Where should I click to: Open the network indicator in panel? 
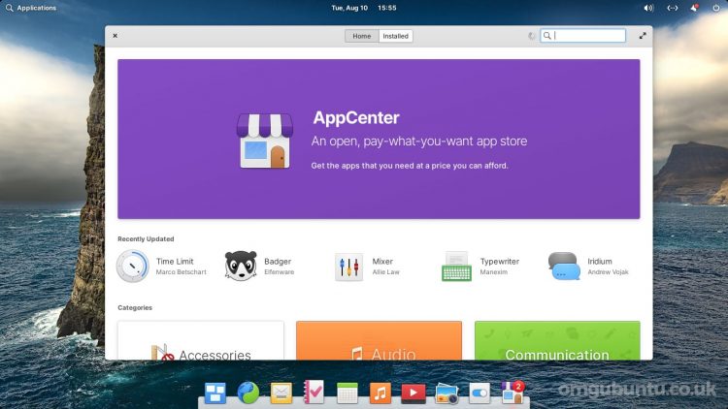(673, 8)
